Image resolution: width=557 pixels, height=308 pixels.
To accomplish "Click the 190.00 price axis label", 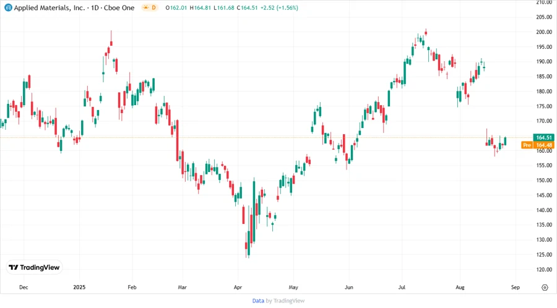I will tap(544, 61).
